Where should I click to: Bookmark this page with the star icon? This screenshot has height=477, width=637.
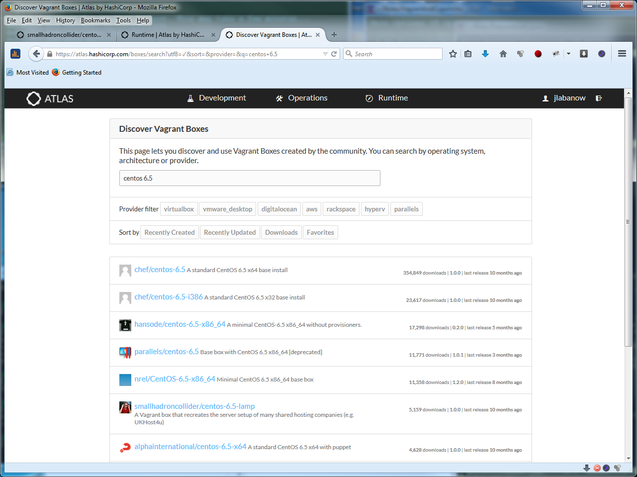click(x=453, y=54)
